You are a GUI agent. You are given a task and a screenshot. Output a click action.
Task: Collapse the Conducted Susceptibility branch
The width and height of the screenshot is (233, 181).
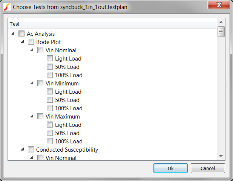point(23,149)
